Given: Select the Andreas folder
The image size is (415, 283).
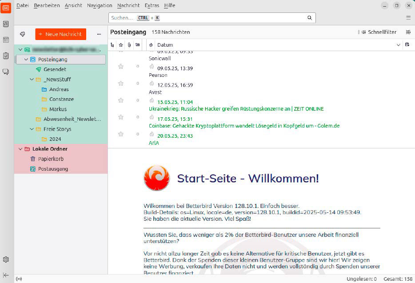Looking at the screenshot, I should point(59,89).
